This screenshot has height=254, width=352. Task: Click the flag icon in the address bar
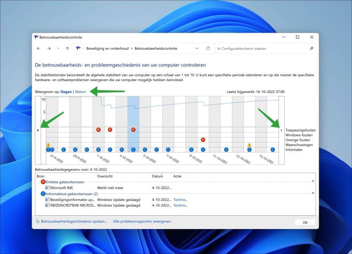tap(78, 48)
